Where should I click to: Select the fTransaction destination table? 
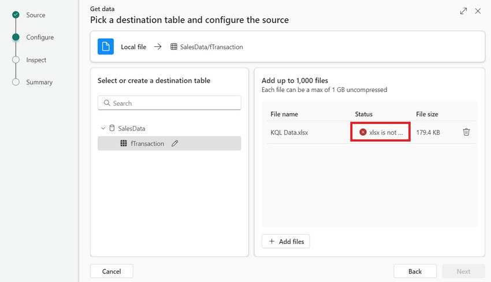147,143
